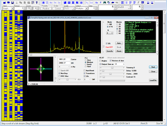Screen dimensions: 167x126
Task: Toggle the RRC filter checkbox
Action: pos(59,76)
